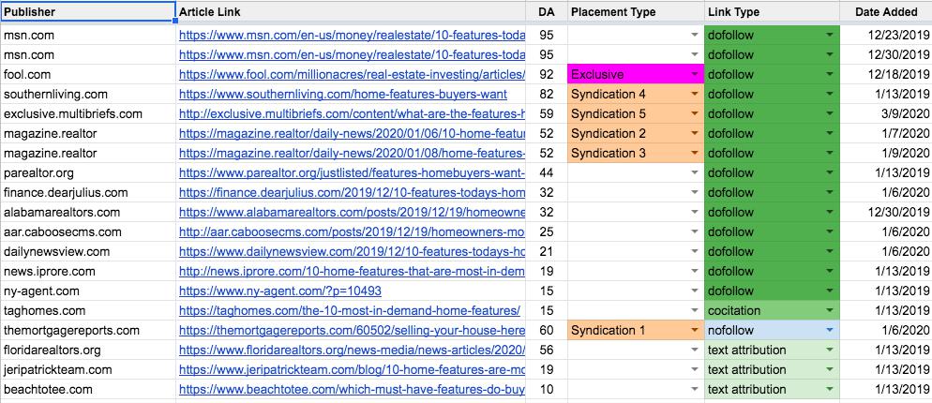Select the themortgagereports.com publisher cell
Screen dimensions: 932x403
point(87,330)
